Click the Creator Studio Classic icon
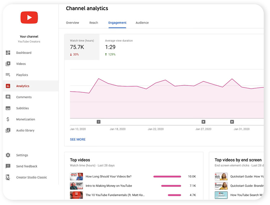The height and width of the screenshot is (205, 270). [x=8, y=177]
